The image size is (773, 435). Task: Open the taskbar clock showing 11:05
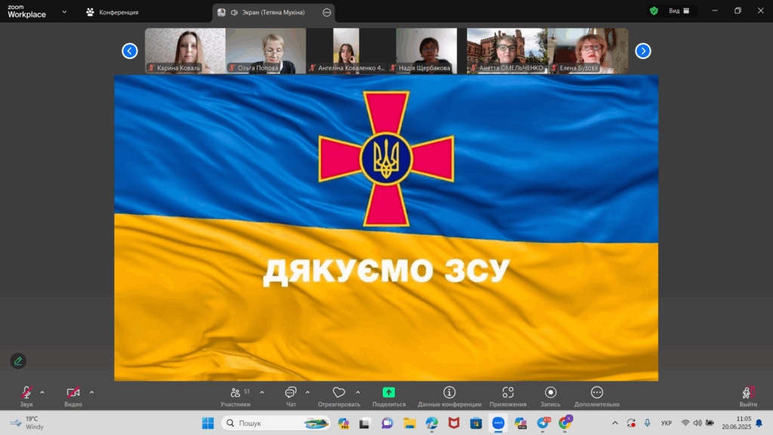click(737, 423)
